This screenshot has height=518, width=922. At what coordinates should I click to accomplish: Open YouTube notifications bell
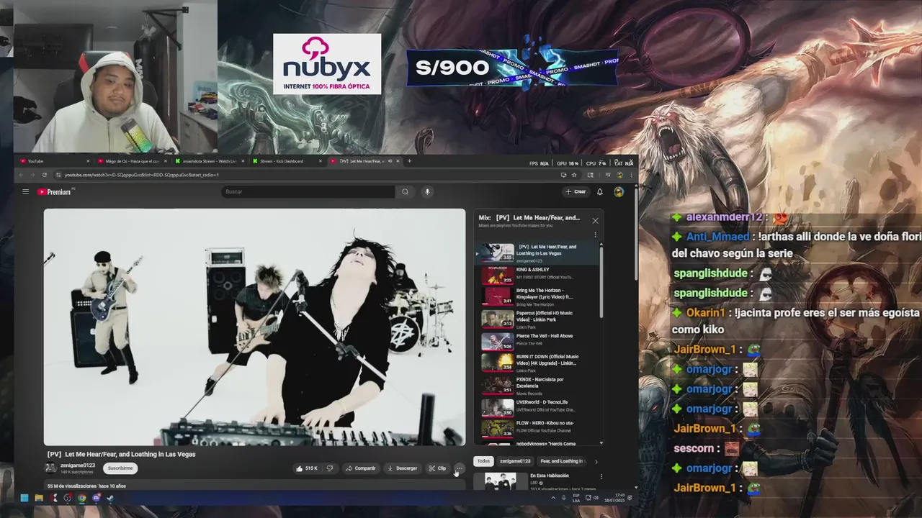point(599,192)
